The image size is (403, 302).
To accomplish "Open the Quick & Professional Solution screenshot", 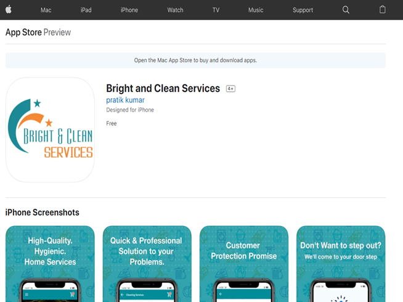I will (147, 264).
